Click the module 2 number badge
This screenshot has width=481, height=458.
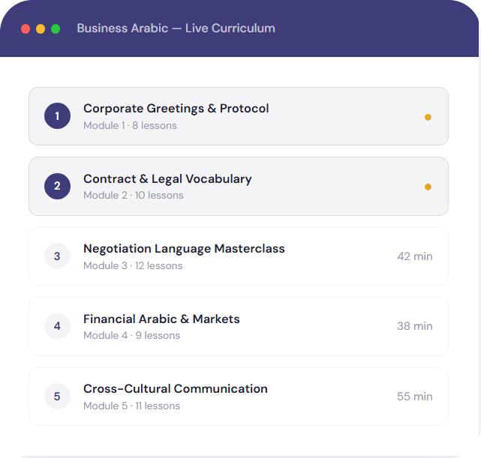pyautogui.click(x=57, y=186)
